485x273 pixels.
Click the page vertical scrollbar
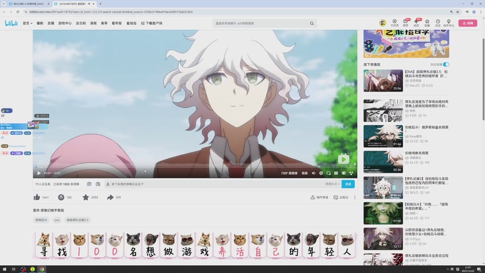pyautogui.click(x=483, y=79)
